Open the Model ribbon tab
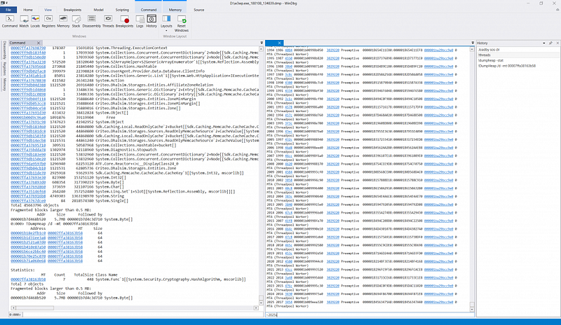Image resolution: width=561 pixels, height=325 pixels. 98,10
